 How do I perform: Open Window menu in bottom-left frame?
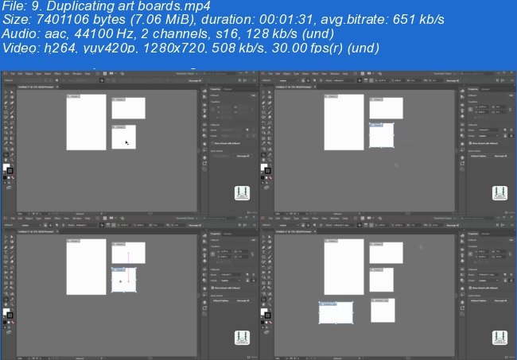click(x=77, y=219)
